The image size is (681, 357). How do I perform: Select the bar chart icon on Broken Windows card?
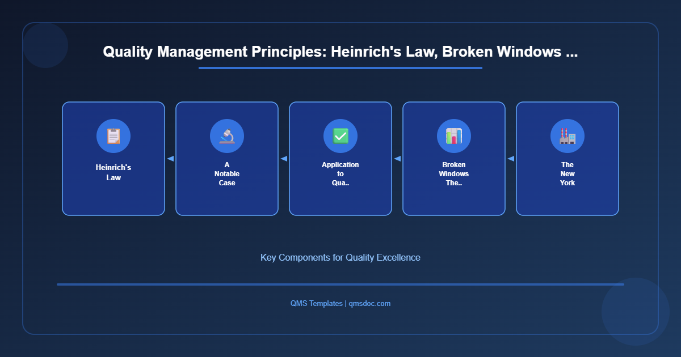tap(453, 136)
